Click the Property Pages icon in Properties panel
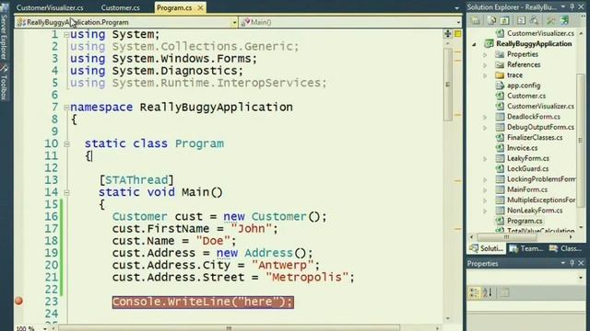Viewport: 590px width, 331px height. tap(504, 292)
